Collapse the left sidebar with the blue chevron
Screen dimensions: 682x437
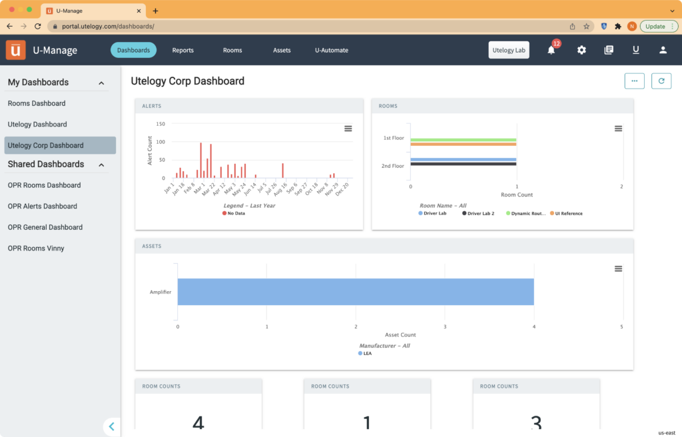(112, 426)
